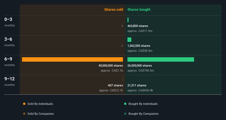Click the 0 sold value in 0–3 months row
The height and width of the screenshot is (120, 226).
[122, 26]
